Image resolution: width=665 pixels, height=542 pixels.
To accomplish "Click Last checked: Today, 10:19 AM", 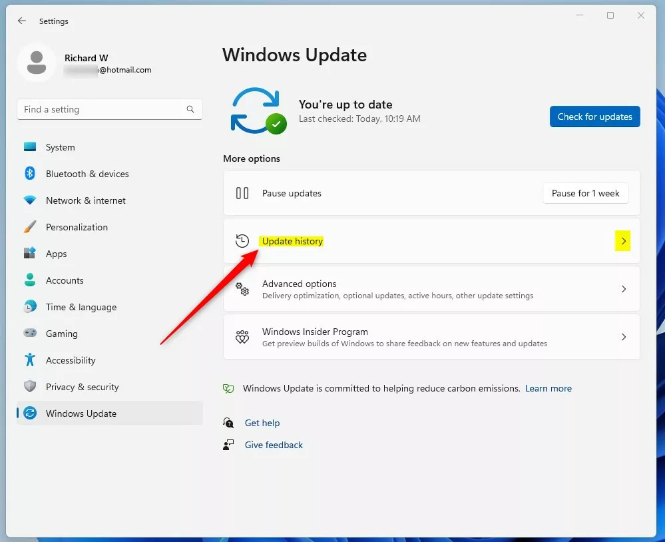I will 359,119.
